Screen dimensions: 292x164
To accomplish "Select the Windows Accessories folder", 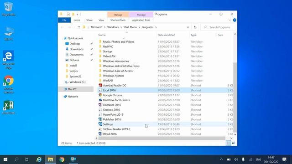I will (165, 61).
